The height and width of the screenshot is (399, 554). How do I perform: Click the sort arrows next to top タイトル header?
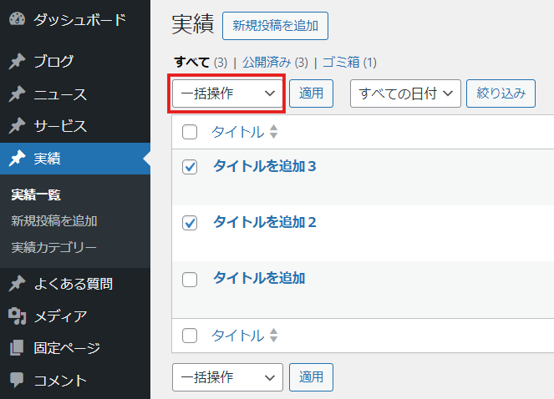[x=273, y=132]
